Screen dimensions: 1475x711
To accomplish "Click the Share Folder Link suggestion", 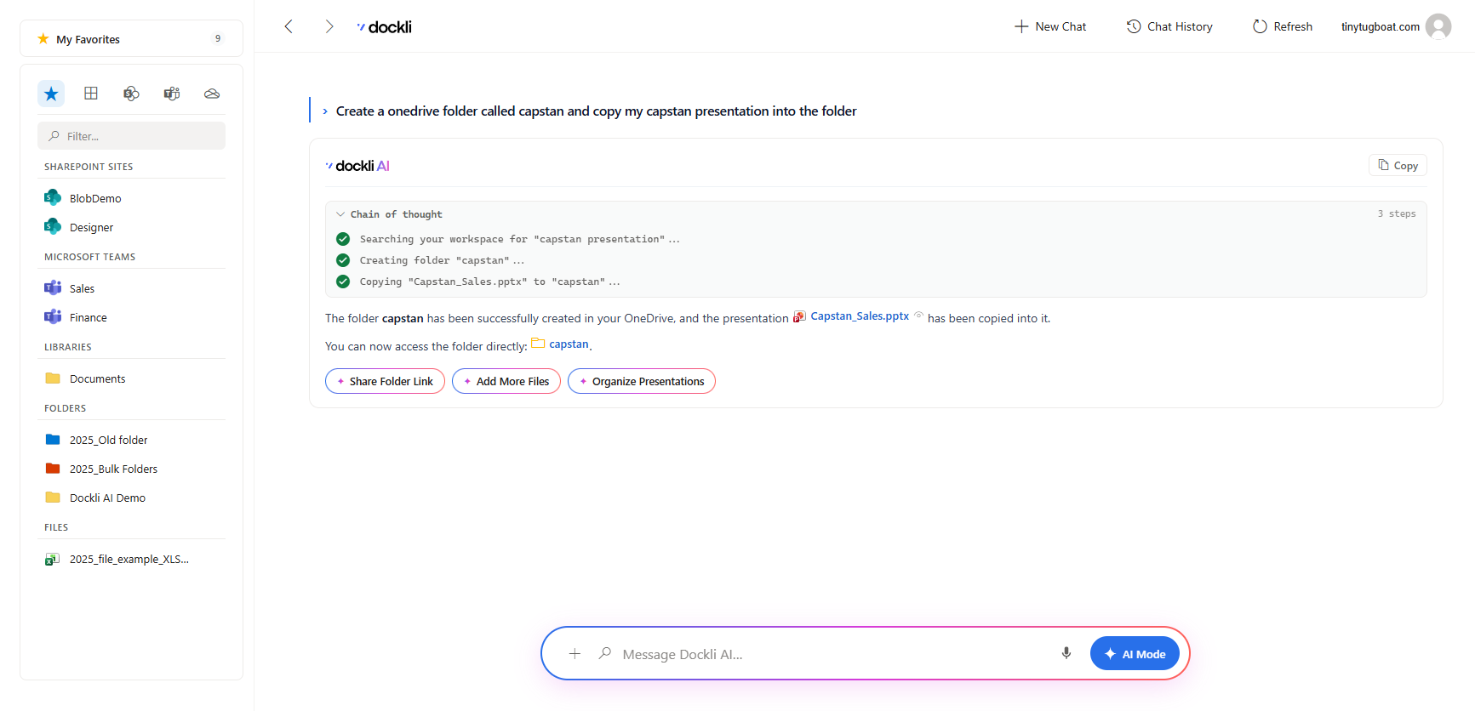I will [385, 381].
